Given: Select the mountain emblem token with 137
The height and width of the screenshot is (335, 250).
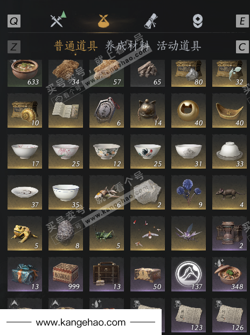Looking at the screenshot, I should [189, 274].
